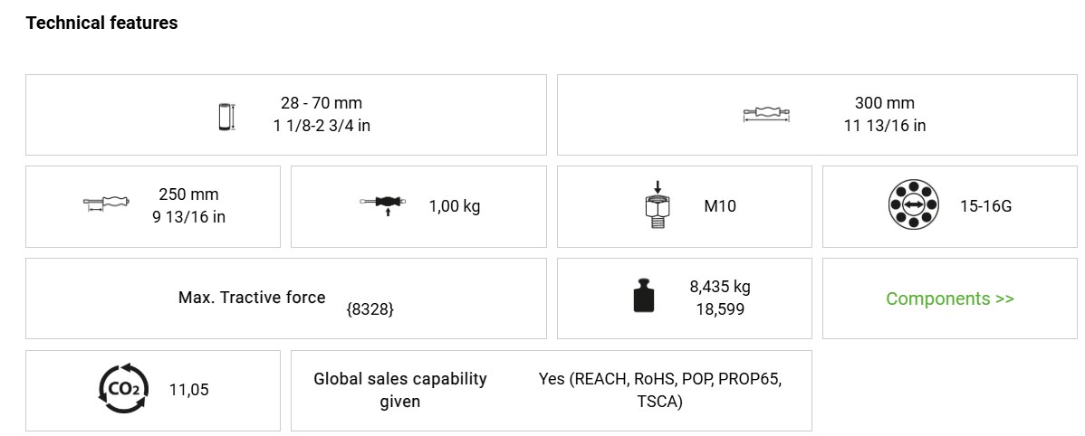This screenshot has height=436, width=1085.
Task: Click the 28 - 70 mm value
Action: pyautogui.click(x=322, y=103)
